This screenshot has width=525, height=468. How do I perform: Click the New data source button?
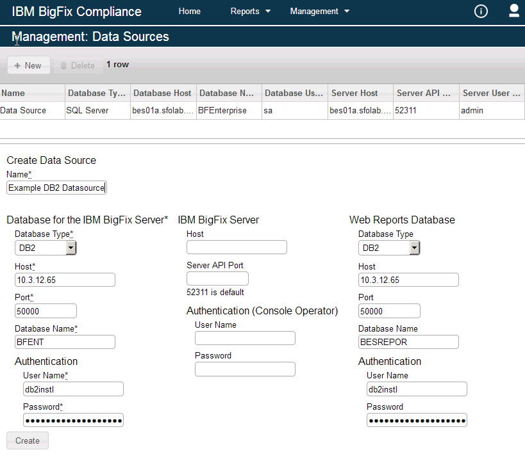tap(28, 65)
